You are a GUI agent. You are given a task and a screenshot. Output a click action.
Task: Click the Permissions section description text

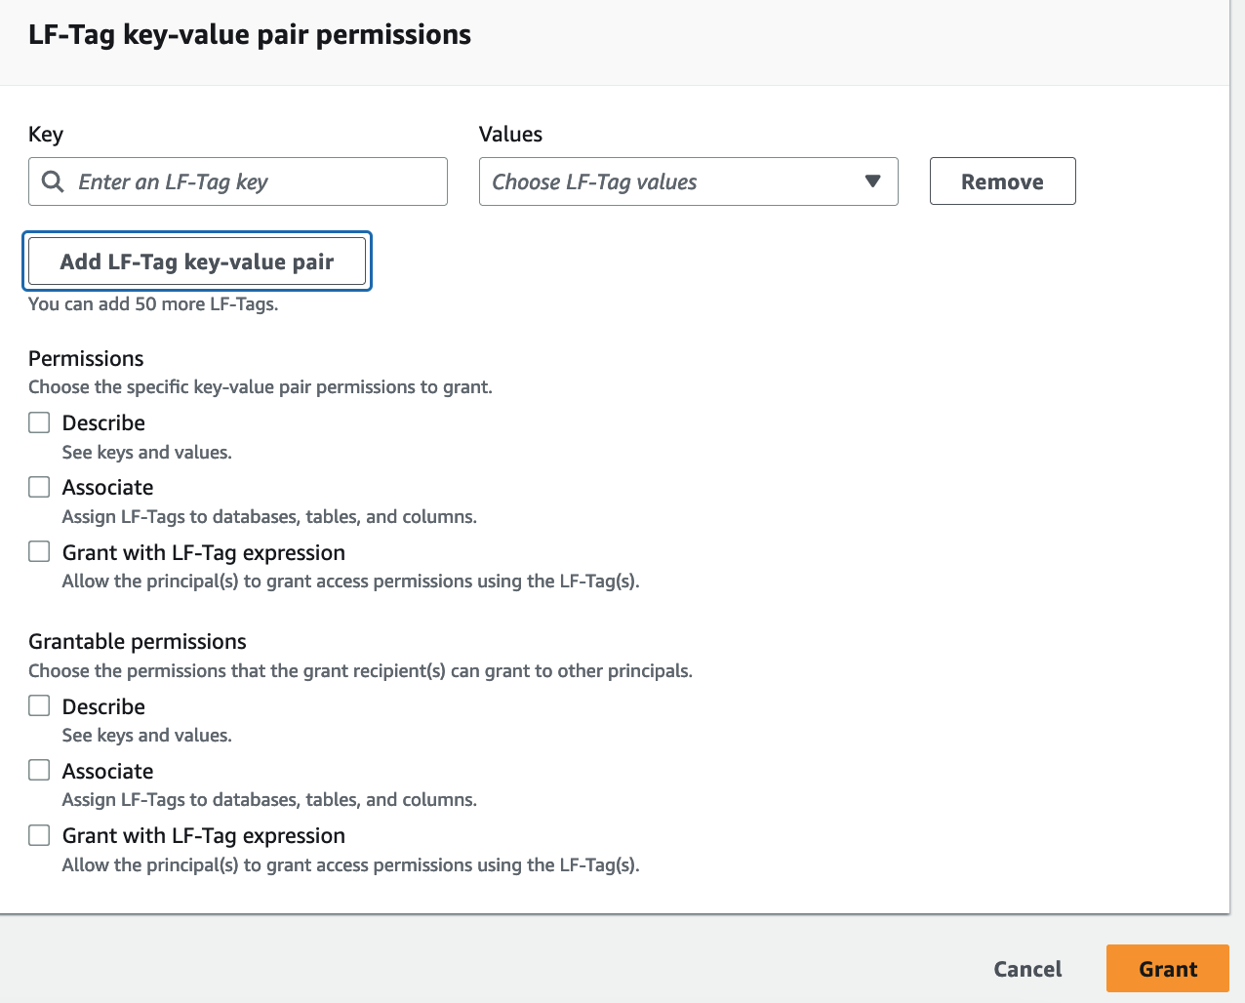click(x=261, y=386)
